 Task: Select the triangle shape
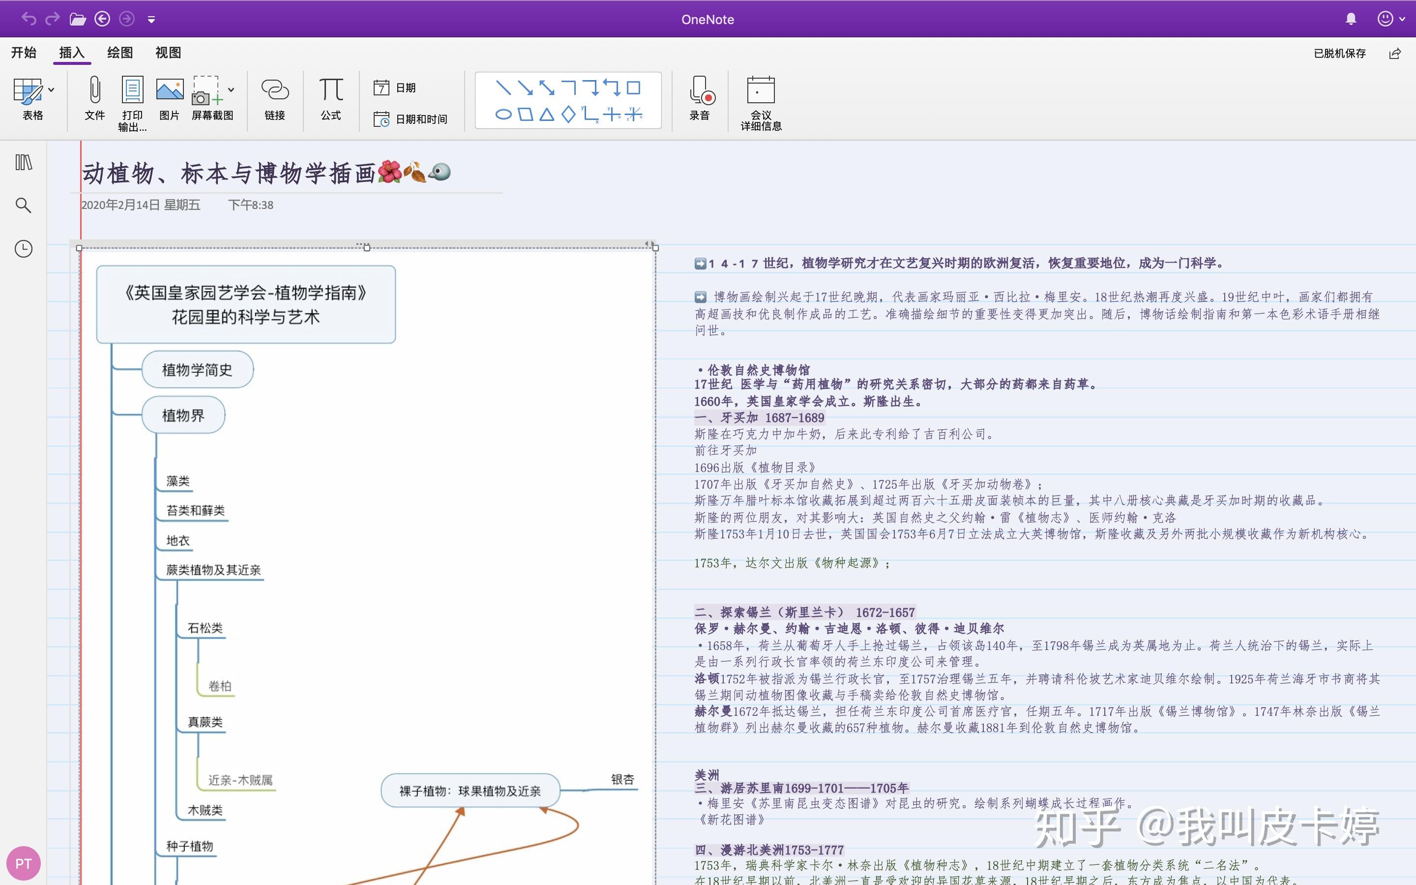point(547,114)
